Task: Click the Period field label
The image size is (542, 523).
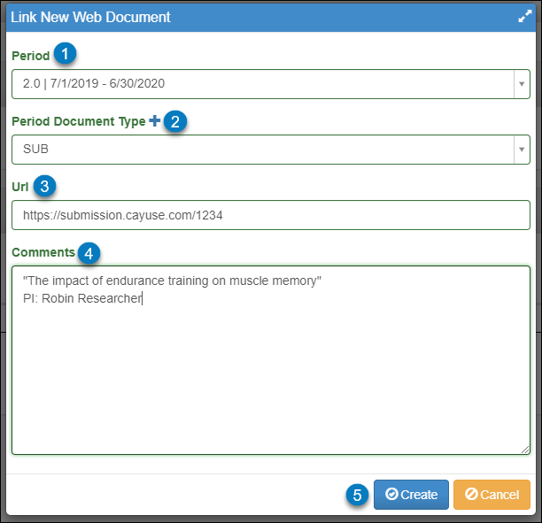Action: (31, 56)
